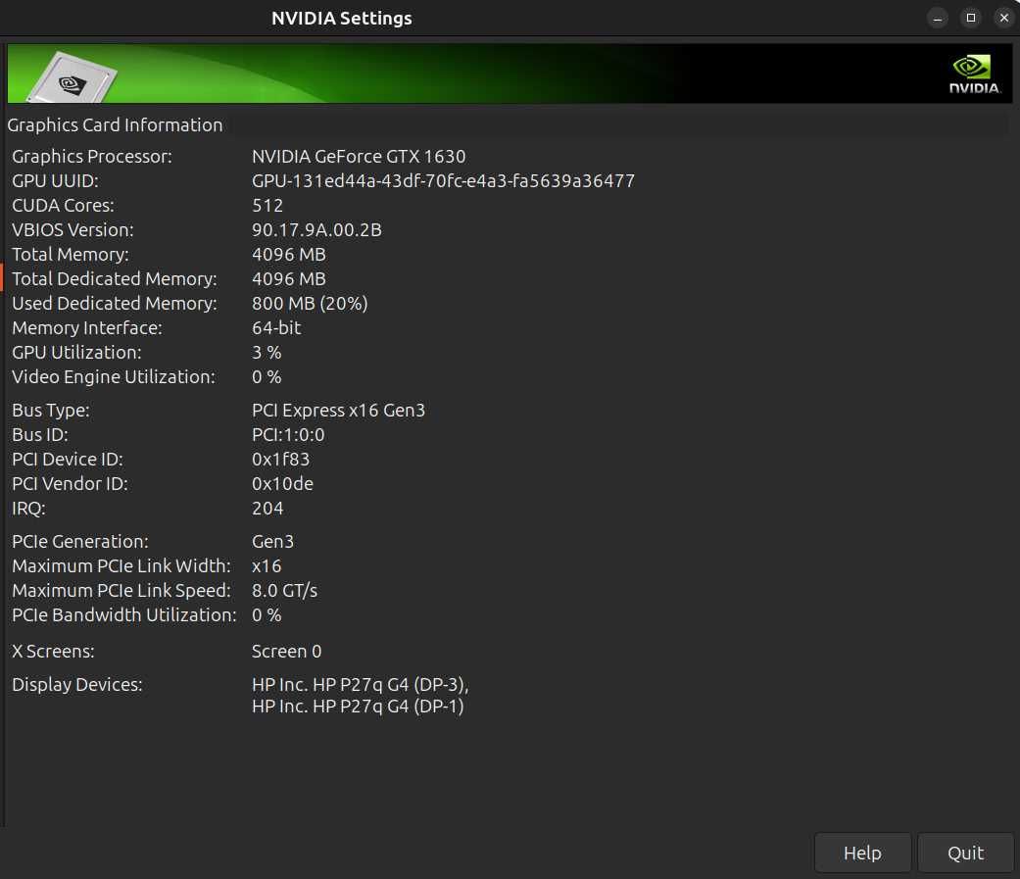
Task: Click the Help button
Action: pyautogui.click(x=862, y=853)
